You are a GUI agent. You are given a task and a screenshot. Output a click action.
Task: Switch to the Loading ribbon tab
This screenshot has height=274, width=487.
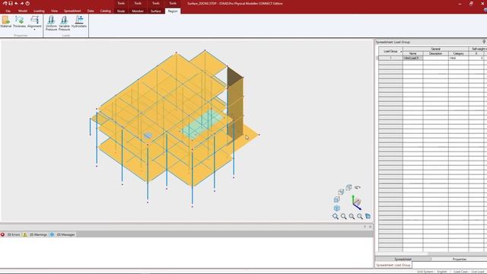click(39, 11)
